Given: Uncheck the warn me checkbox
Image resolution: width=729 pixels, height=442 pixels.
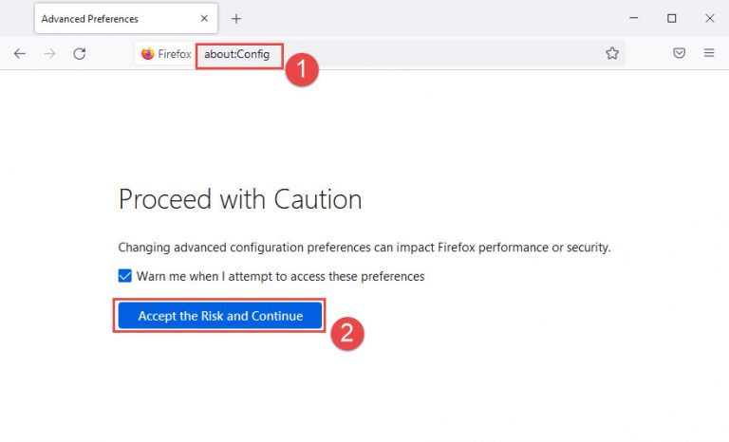Looking at the screenshot, I should click(x=124, y=276).
